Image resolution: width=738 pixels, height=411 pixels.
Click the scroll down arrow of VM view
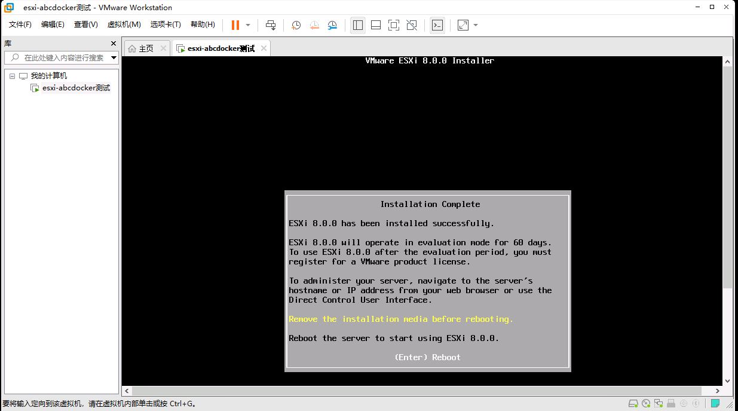[x=727, y=380]
